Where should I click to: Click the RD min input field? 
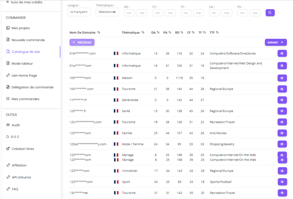(x=129, y=13)
